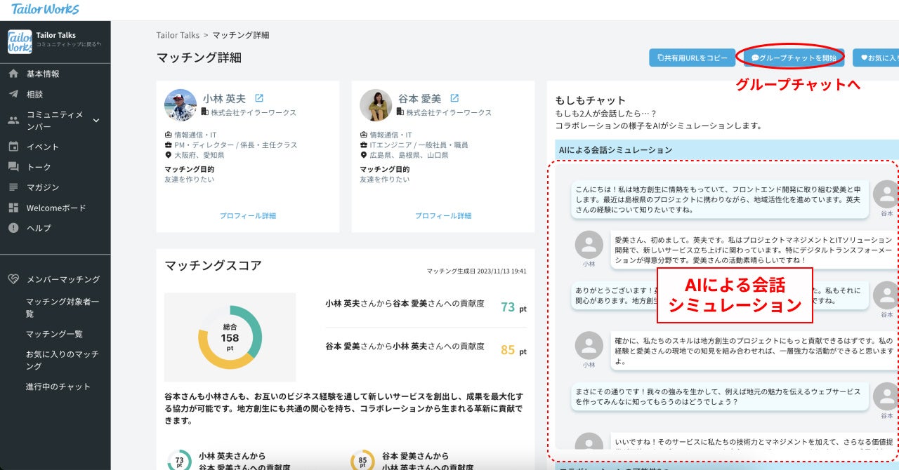Open マッチング対象者一覧 submenu item
The width and height of the screenshot is (899, 470).
click(x=63, y=307)
